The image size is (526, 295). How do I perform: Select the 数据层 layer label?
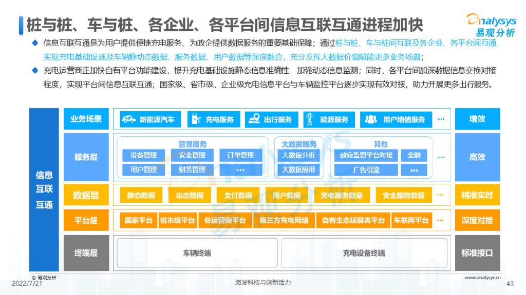point(86,195)
